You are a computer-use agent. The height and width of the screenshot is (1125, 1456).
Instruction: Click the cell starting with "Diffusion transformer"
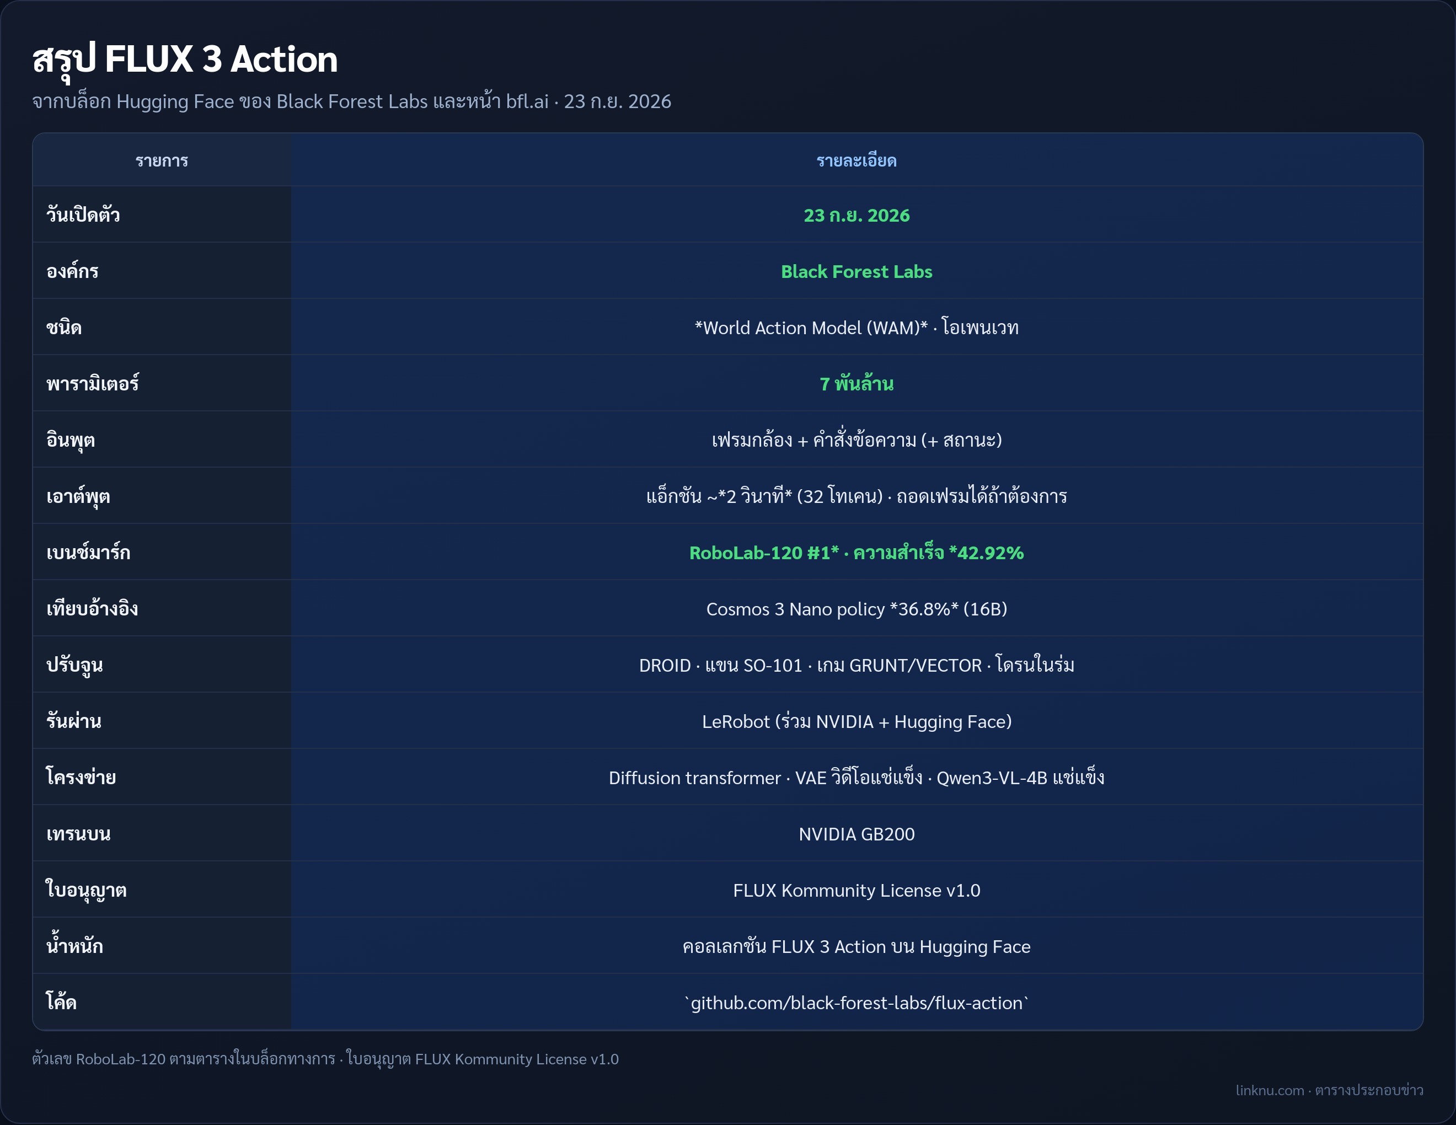[x=856, y=778]
